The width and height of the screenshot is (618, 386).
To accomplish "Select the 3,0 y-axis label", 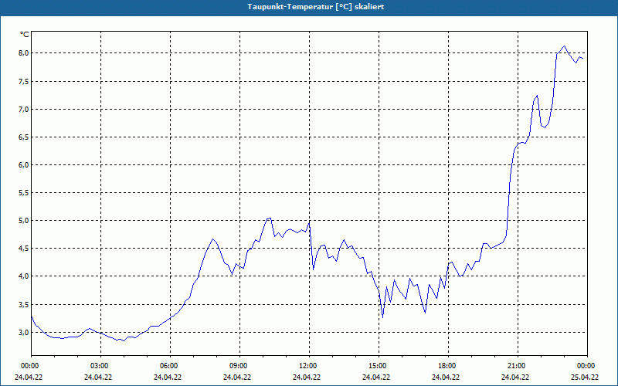I will coord(24,333).
